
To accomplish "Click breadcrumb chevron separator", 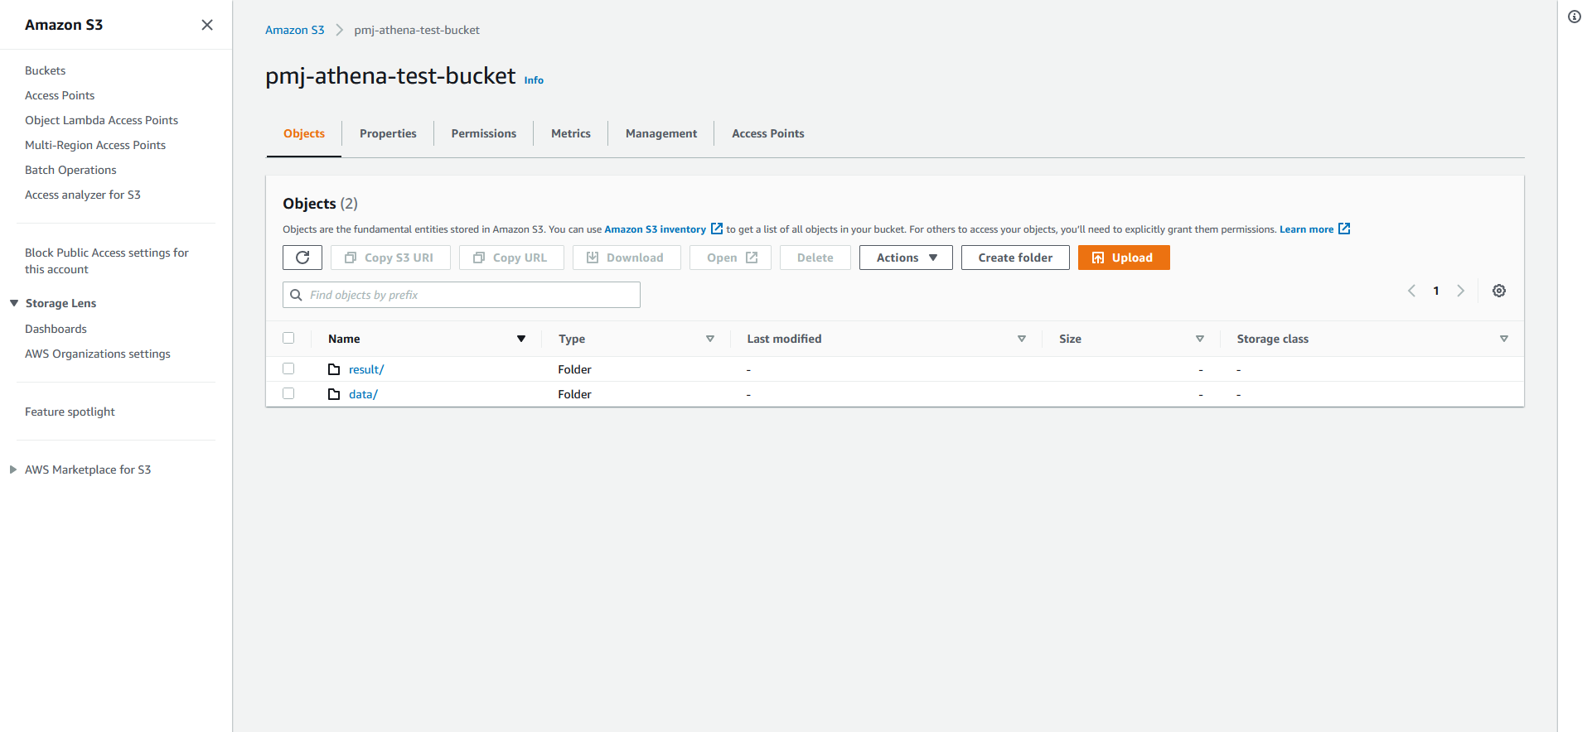I will point(339,30).
